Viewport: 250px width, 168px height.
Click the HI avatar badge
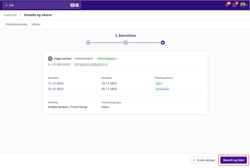pyautogui.click(x=50, y=59)
